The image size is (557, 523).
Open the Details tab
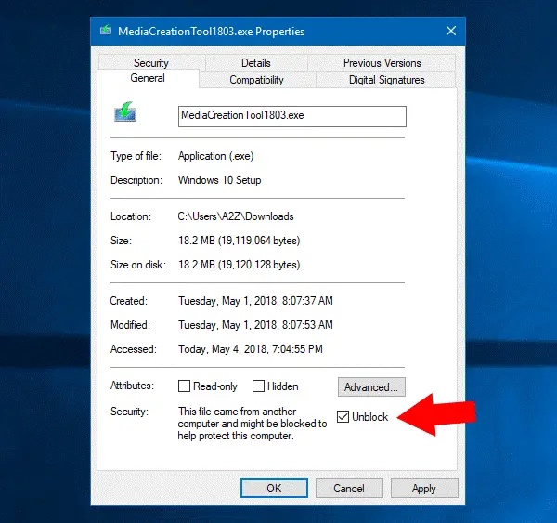tap(256, 62)
